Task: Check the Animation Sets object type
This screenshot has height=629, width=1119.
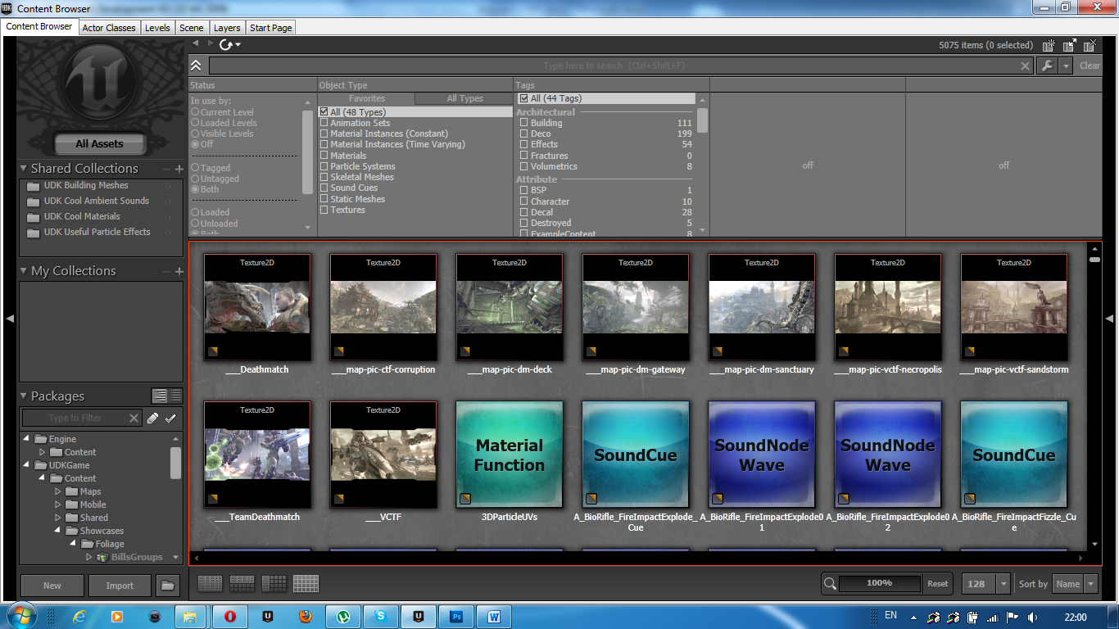Action: point(324,123)
